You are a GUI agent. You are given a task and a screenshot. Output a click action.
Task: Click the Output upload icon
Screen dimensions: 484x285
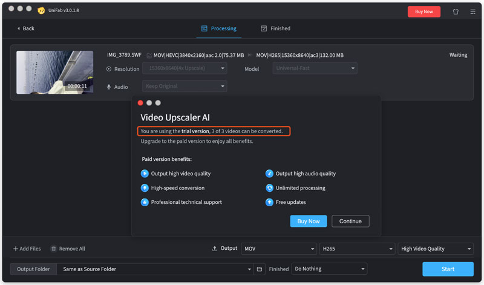click(x=215, y=249)
